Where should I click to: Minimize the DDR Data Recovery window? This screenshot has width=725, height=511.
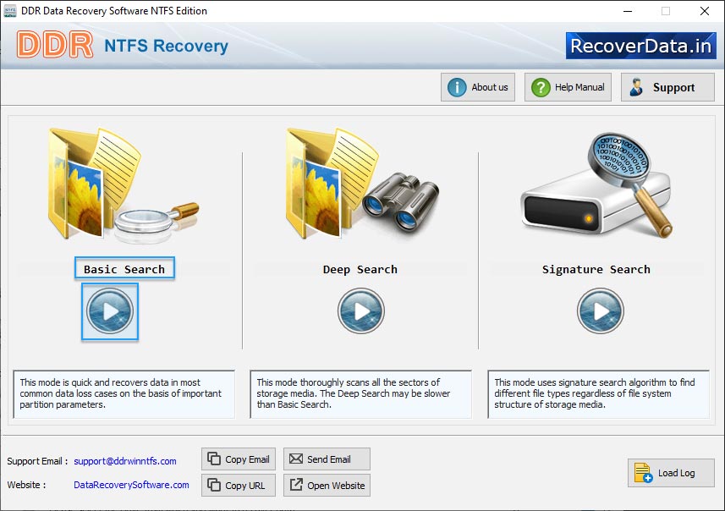tap(628, 11)
